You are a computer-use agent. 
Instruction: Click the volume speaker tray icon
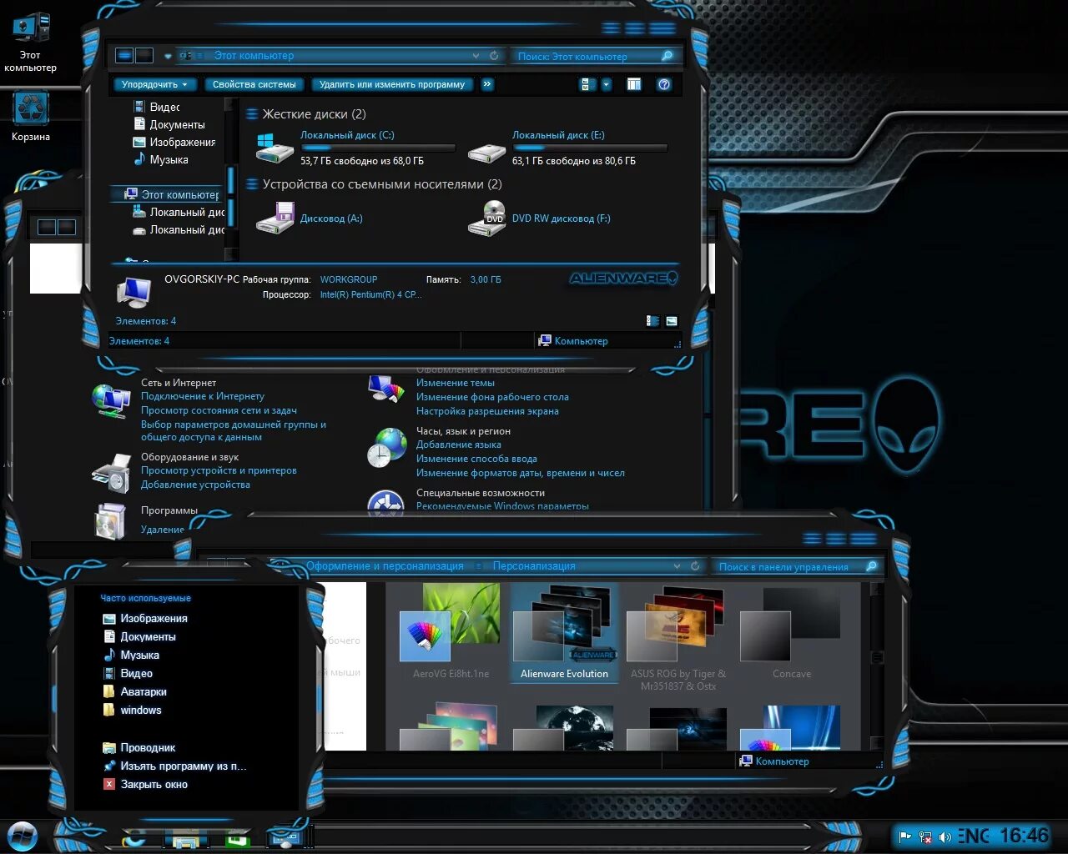pos(945,836)
